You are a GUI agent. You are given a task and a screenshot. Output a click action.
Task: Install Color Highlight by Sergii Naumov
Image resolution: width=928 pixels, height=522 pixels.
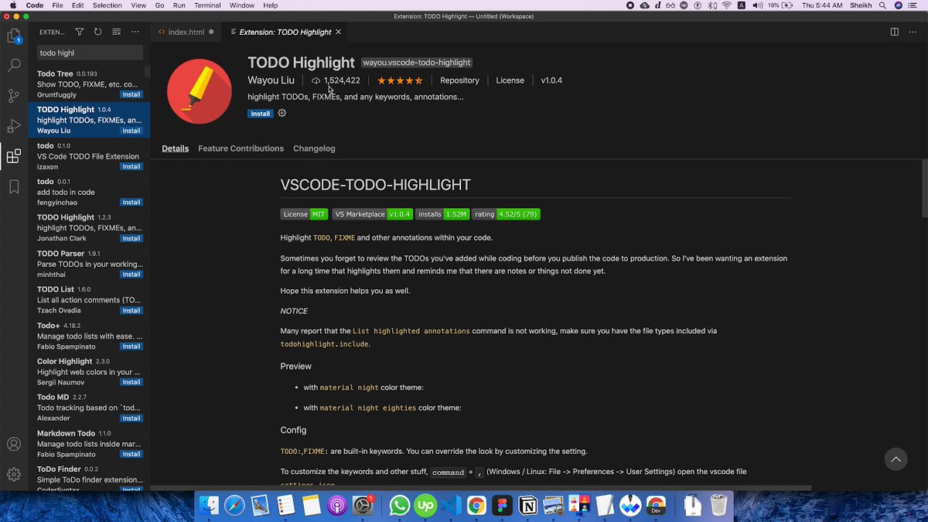click(131, 382)
